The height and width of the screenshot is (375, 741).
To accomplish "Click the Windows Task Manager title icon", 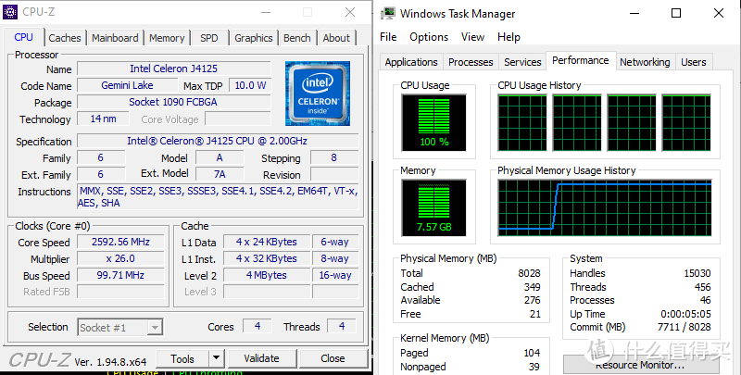I will [x=388, y=13].
